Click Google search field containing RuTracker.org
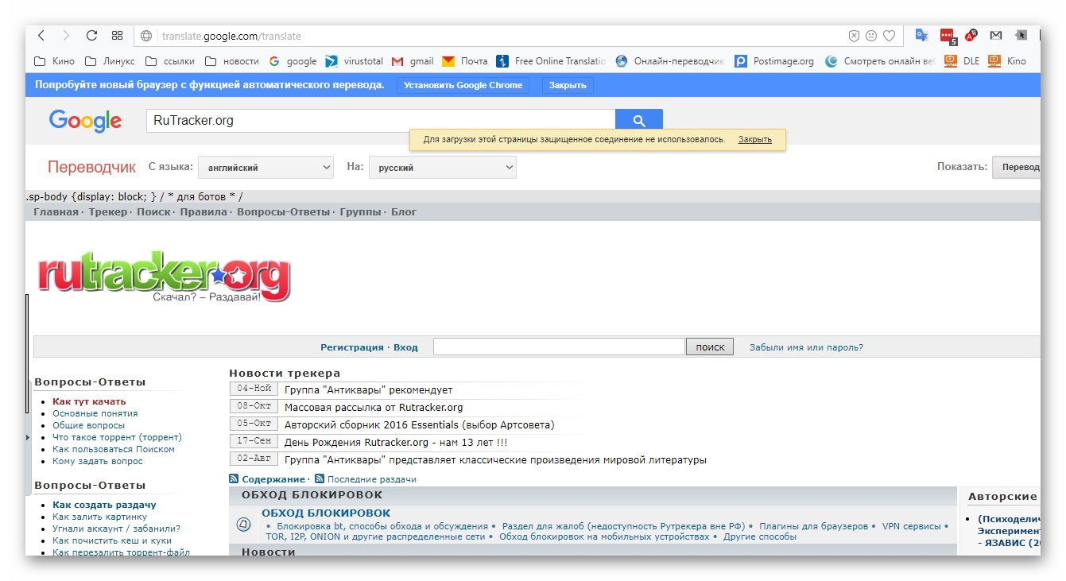The height and width of the screenshot is (581, 1066). [x=380, y=121]
